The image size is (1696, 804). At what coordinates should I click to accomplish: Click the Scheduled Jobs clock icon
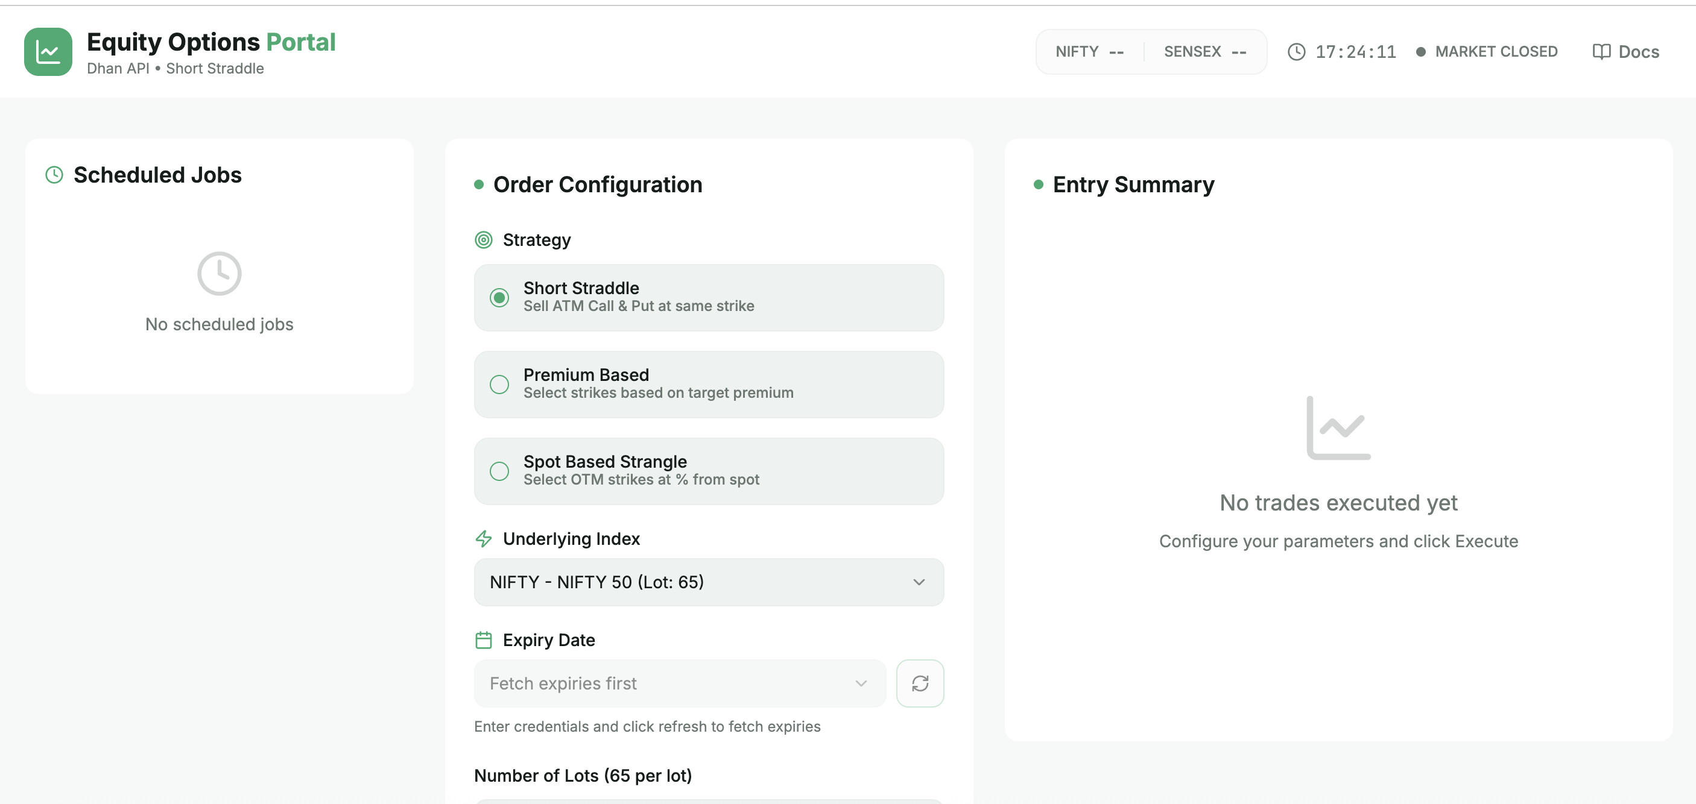pos(54,175)
